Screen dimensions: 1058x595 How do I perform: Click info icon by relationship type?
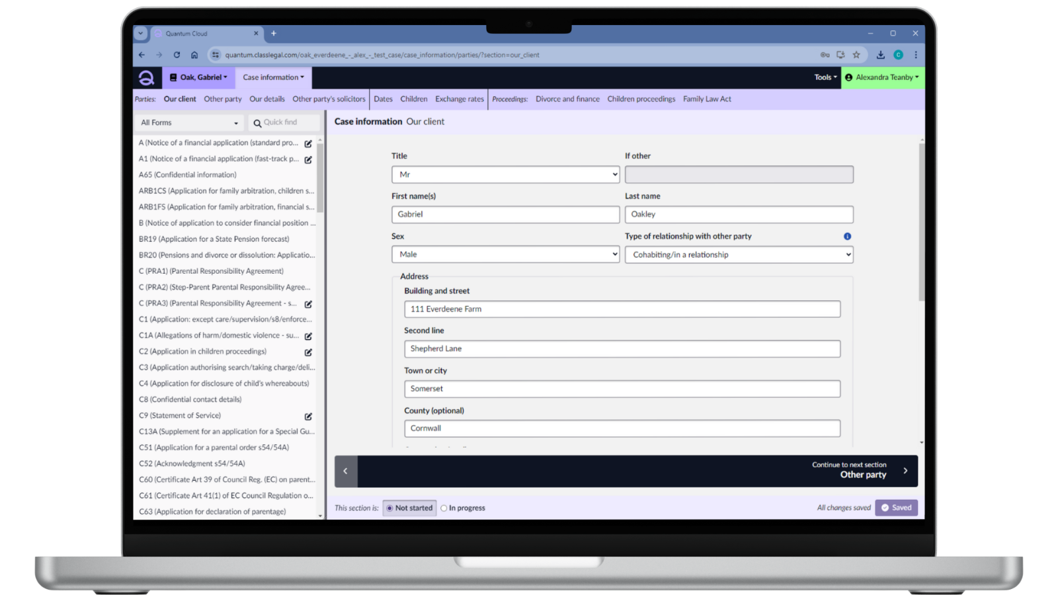pos(847,237)
